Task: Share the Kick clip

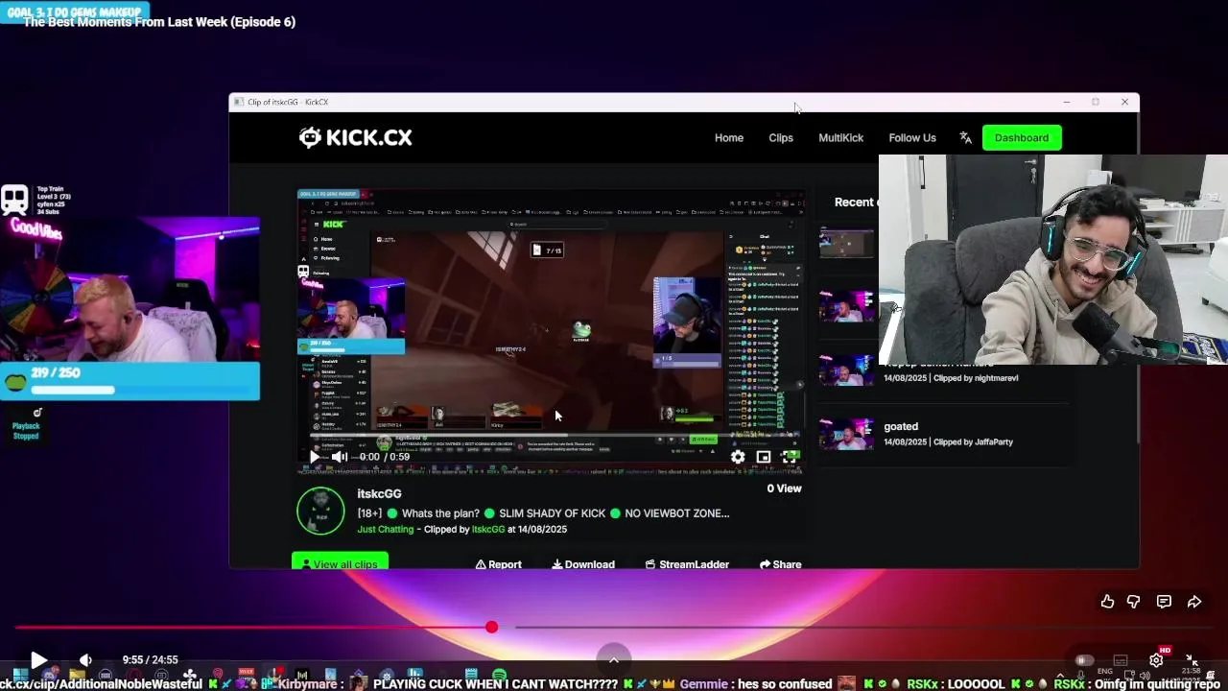Action: pyautogui.click(x=780, y=564)
